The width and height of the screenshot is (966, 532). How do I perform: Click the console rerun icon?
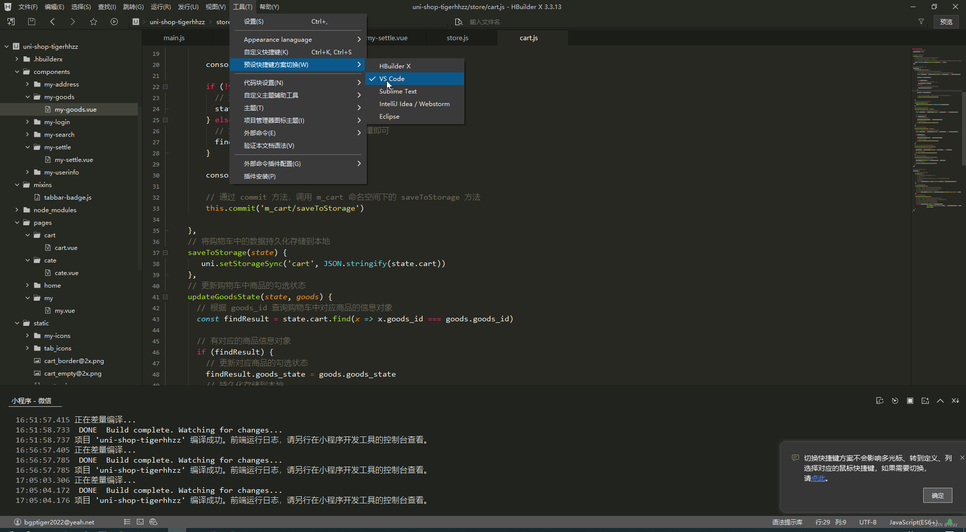click(895, 401)
